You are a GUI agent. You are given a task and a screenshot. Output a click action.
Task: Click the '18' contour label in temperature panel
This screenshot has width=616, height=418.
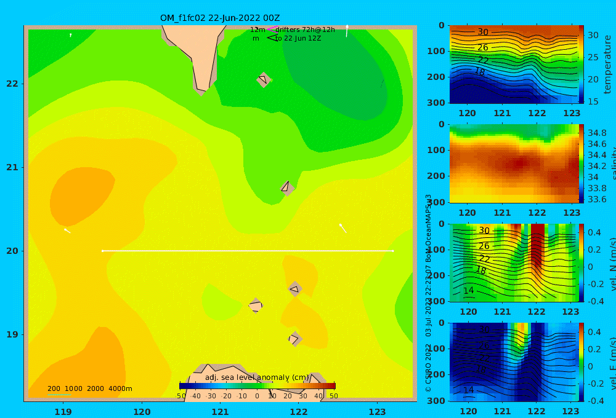(479, 72)
